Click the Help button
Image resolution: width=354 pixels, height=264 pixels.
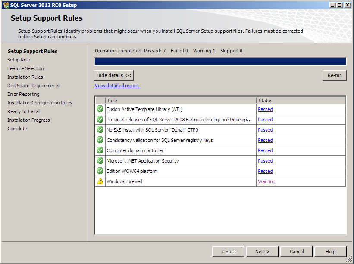(330, 252)
